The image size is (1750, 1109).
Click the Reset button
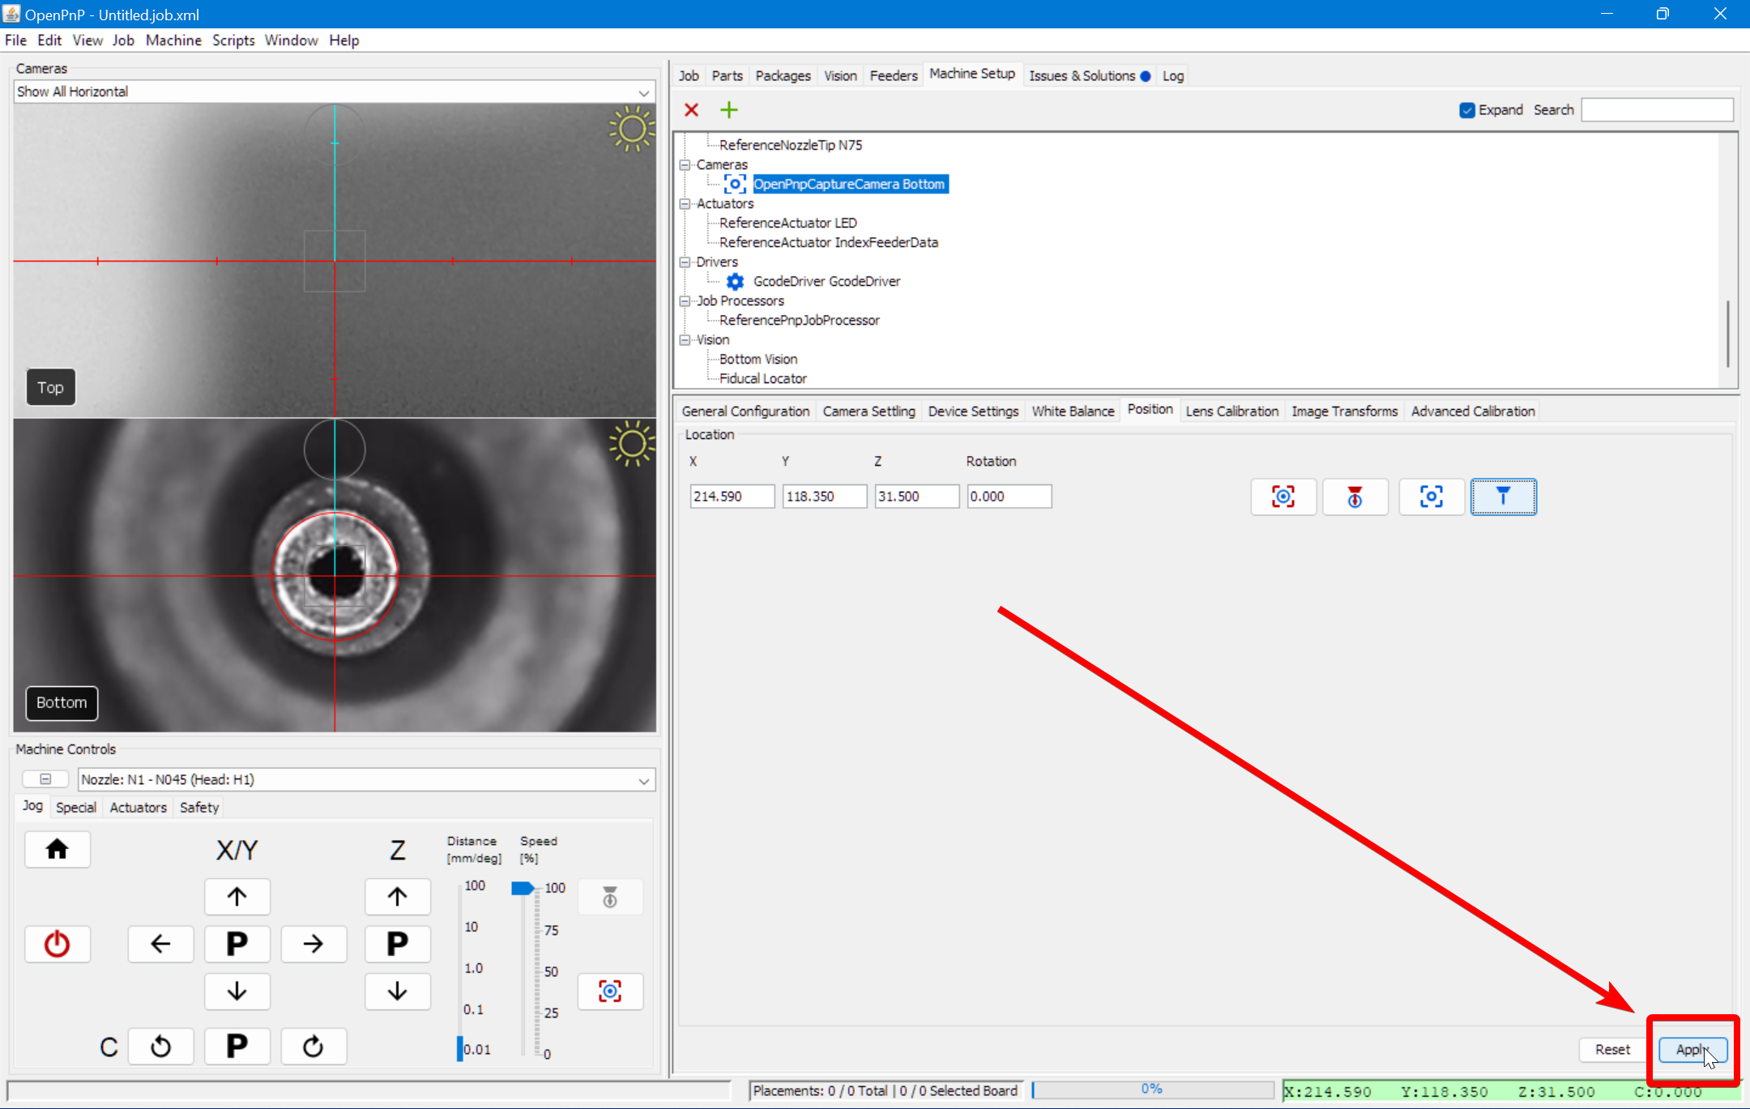(1612, 1050)
